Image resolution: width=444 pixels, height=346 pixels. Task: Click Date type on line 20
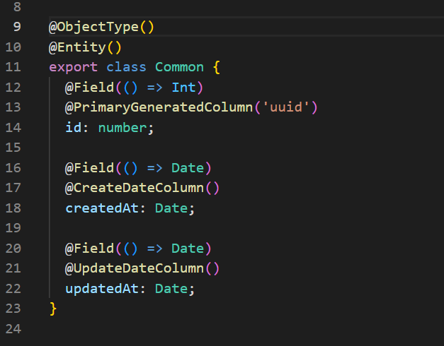pos(188,249)
